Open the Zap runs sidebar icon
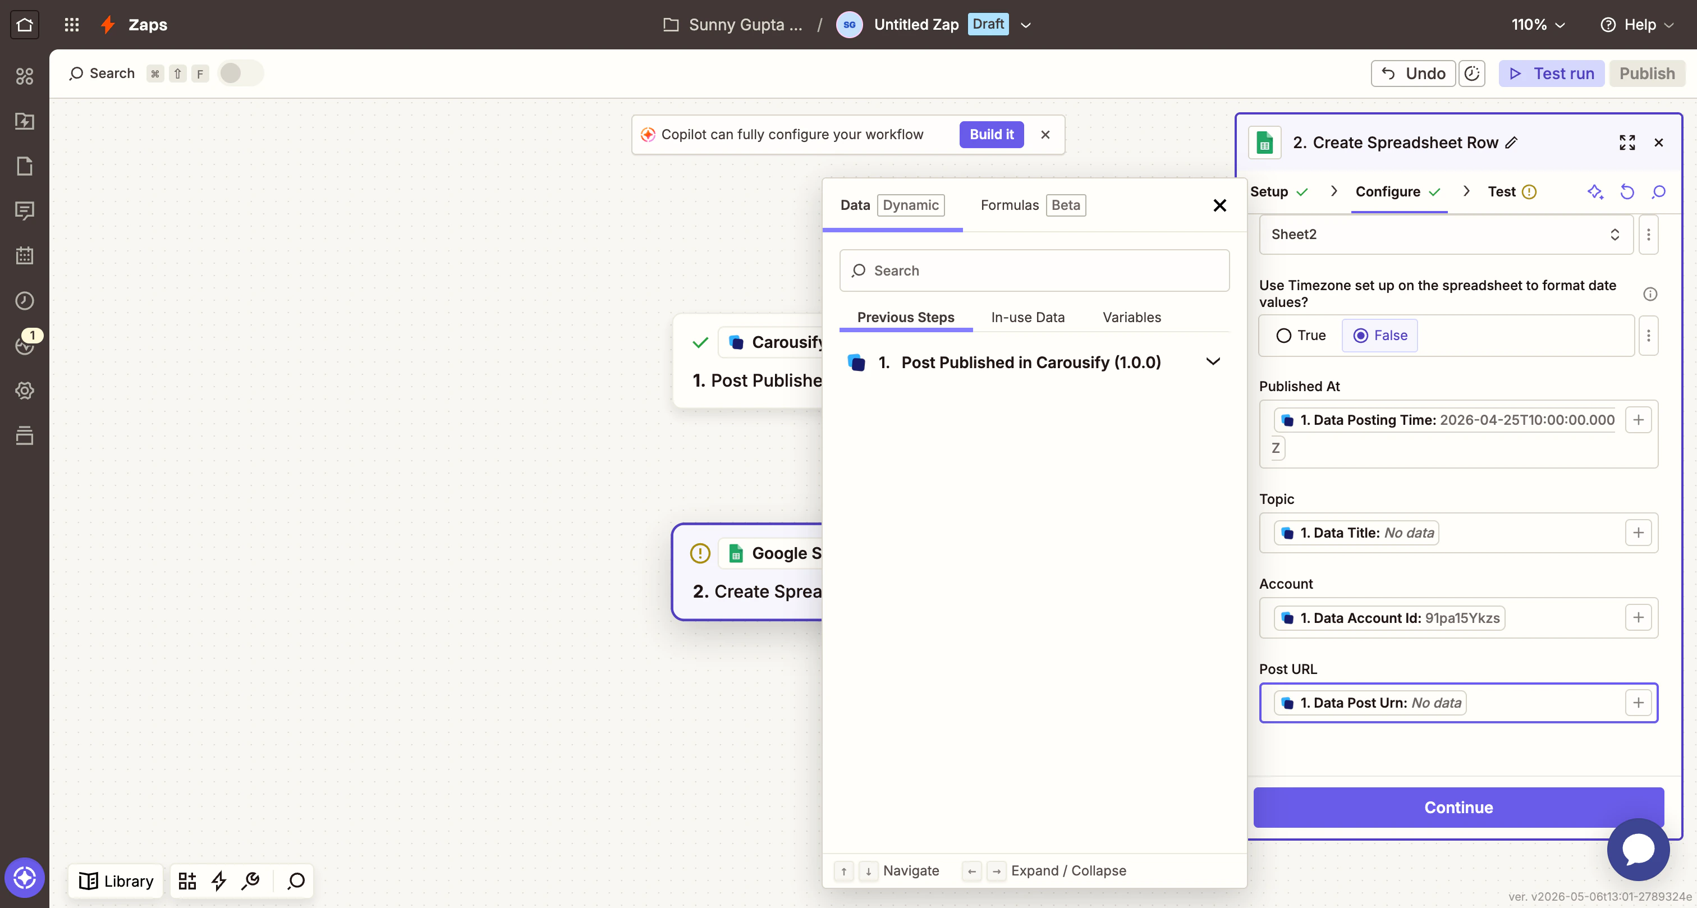 pos(24,121)
